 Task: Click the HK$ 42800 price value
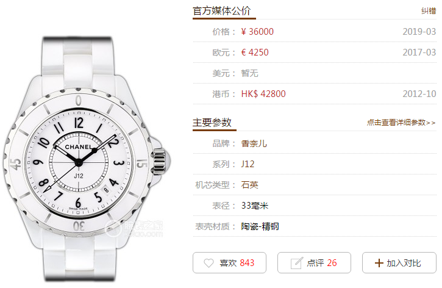click(x=263, y=93)
